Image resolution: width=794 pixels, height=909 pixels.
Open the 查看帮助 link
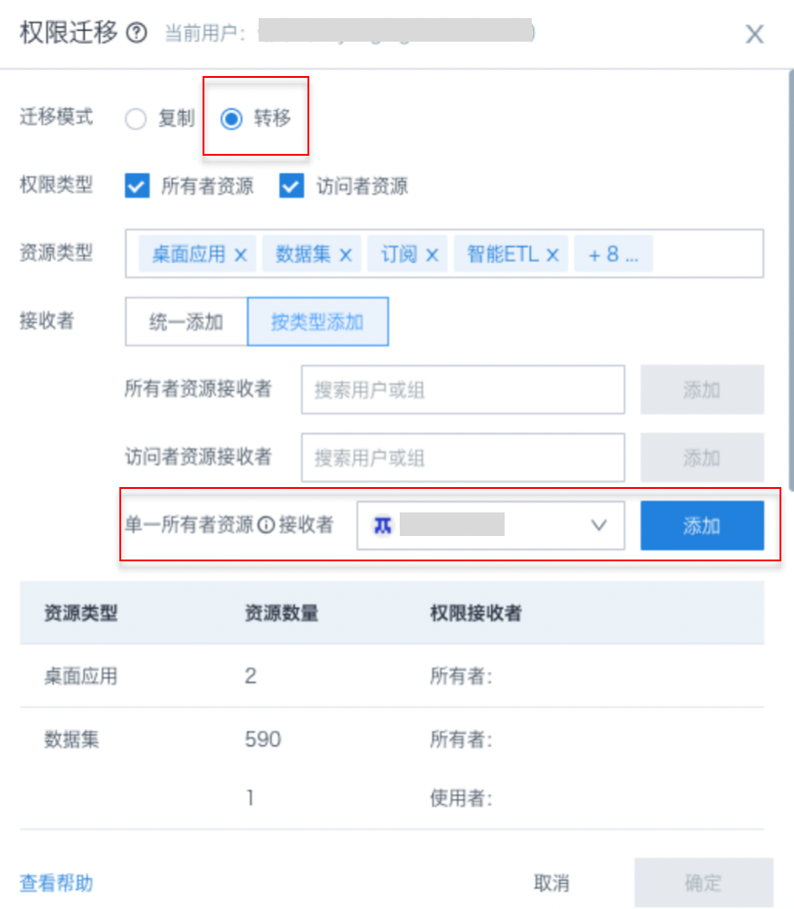point(56,883)
